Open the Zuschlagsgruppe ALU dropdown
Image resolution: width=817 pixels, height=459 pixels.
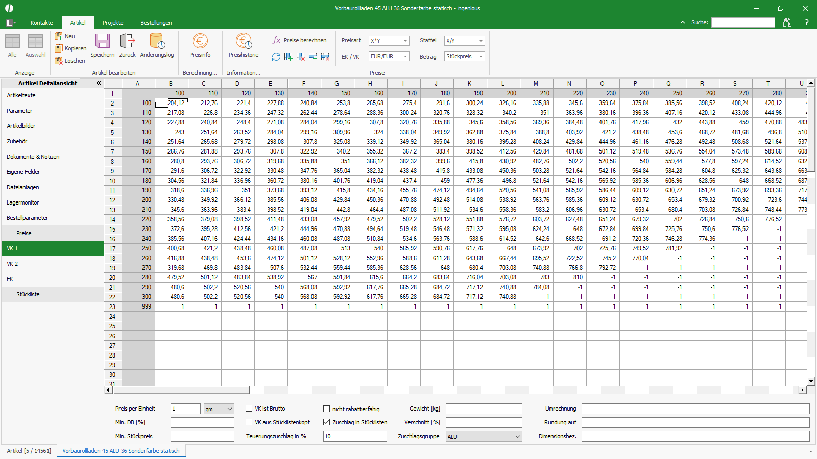pyautogui.click(x=484, y=436)
